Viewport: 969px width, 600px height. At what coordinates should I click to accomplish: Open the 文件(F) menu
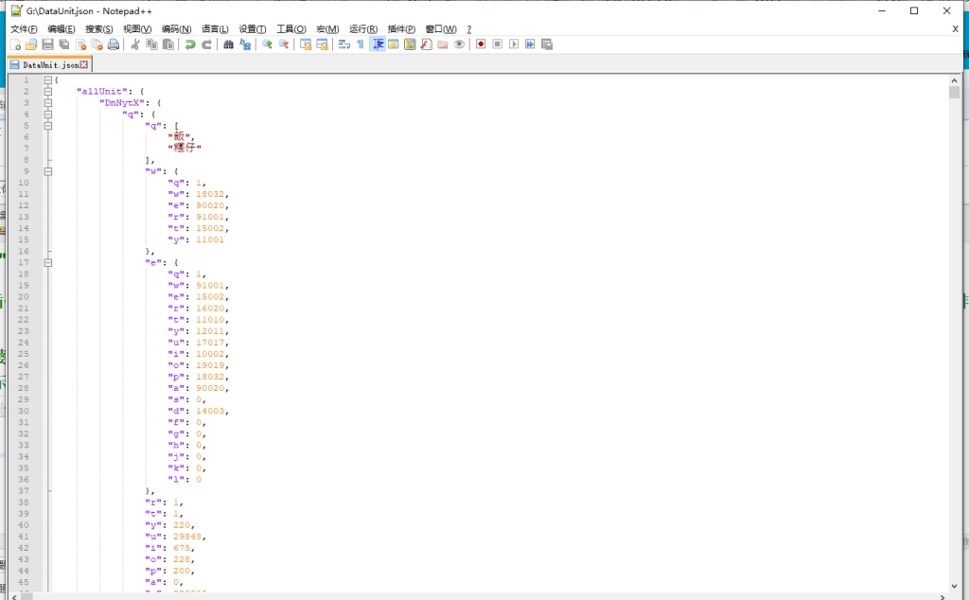coord(24,29)
